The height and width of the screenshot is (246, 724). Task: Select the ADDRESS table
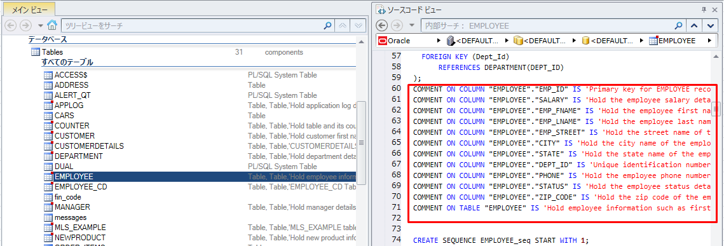coord(71,85)
